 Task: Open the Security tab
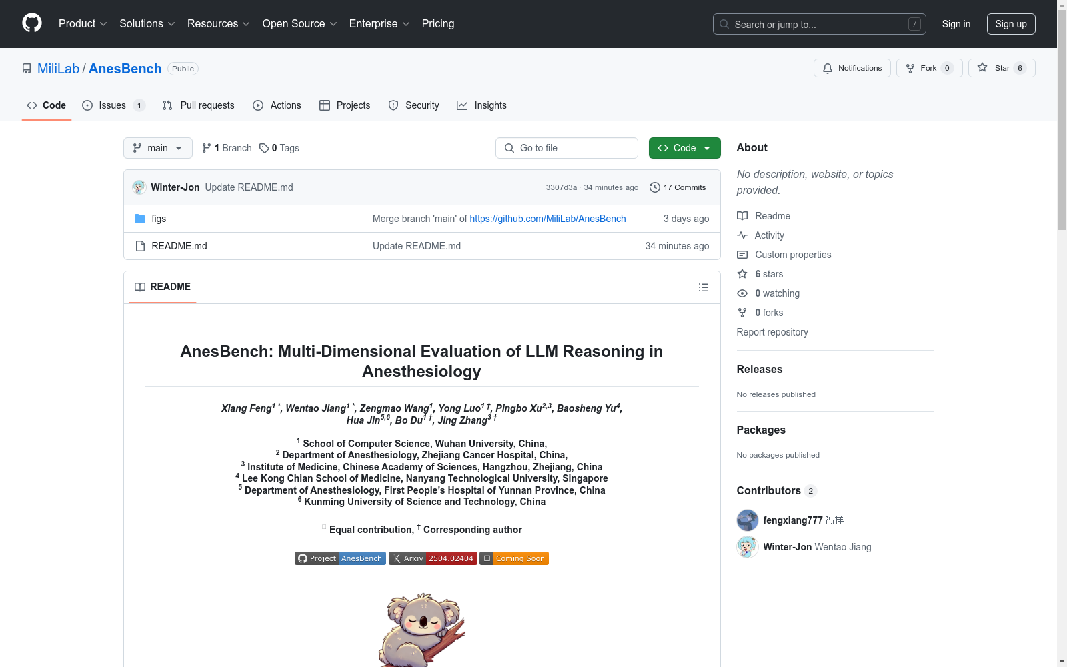(x=413, y=105)
